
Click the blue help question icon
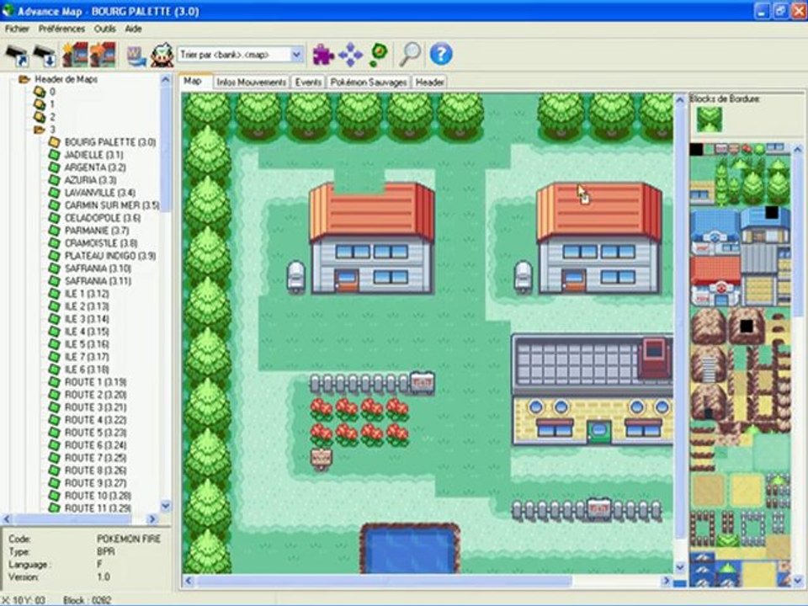point(441,54)
